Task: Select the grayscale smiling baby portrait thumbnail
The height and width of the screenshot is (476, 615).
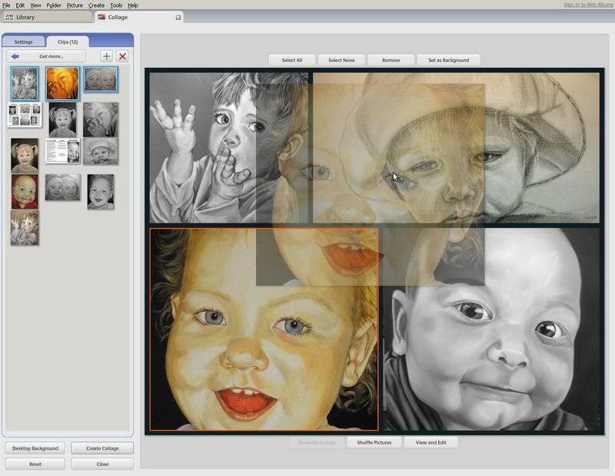Action: 101,192
